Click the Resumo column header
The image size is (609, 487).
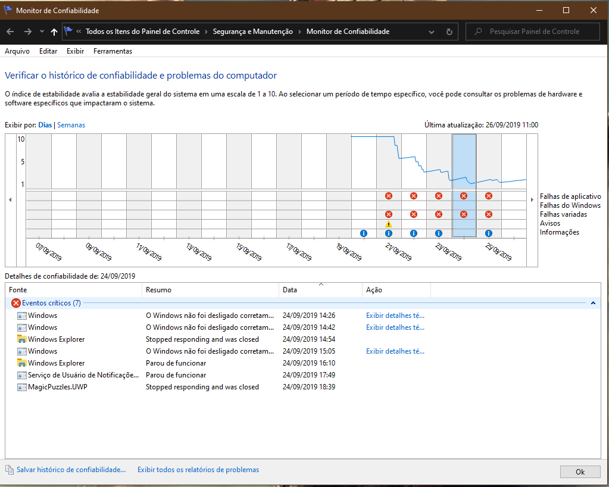[x=211, y=290]
